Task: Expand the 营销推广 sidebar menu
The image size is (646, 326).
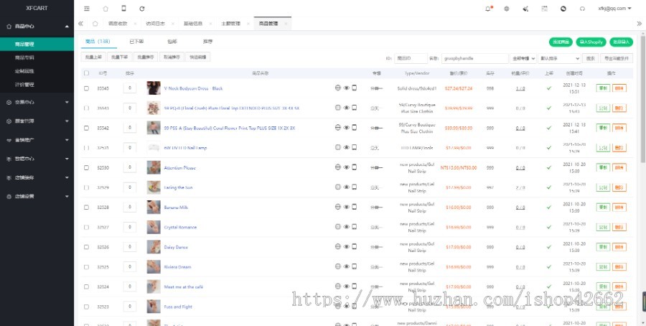Action: coord(37,140)
